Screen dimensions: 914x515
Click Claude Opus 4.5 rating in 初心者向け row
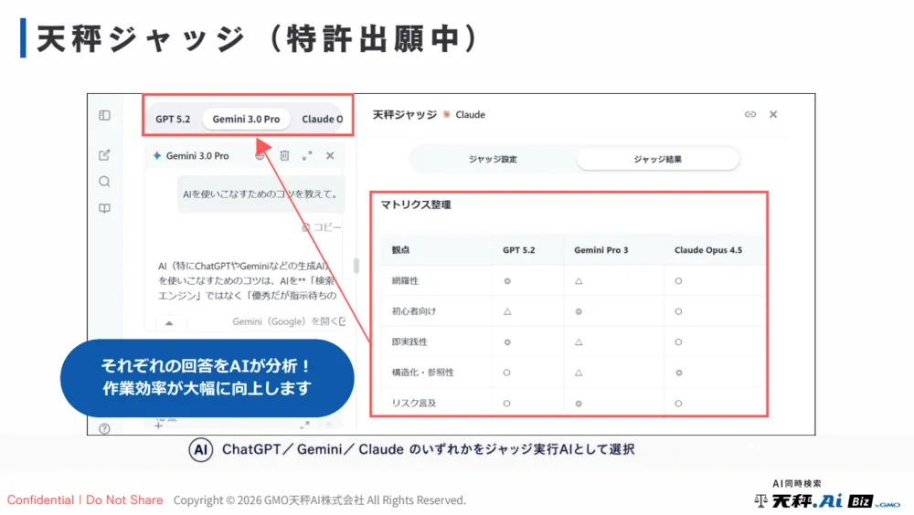[x=678, y=311]
